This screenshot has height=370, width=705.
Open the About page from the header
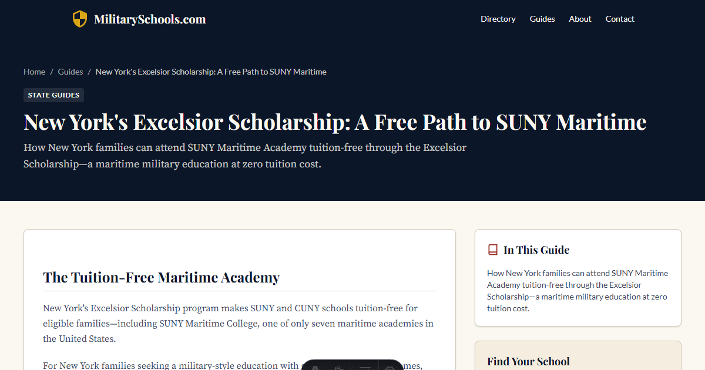580,19
